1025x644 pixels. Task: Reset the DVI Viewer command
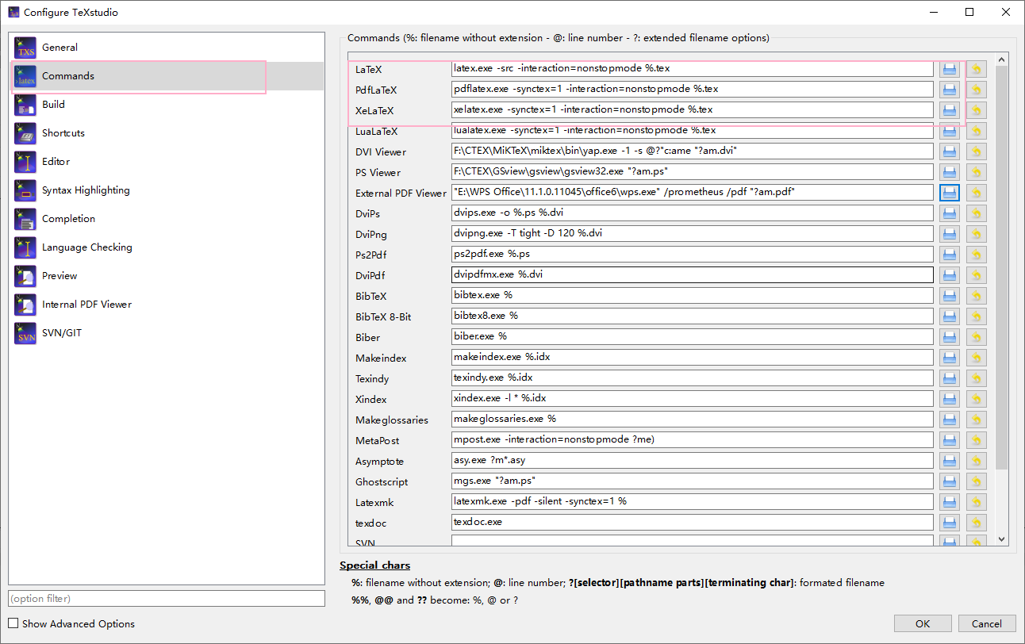pyautogui.click(x=977, y=151)
